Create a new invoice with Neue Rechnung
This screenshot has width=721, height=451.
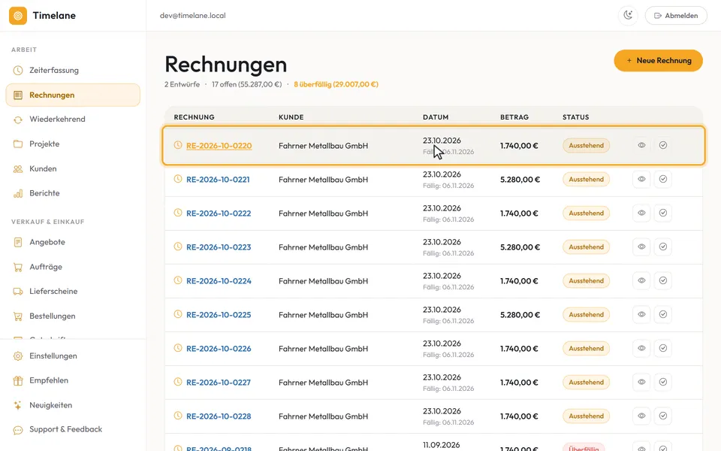tap(658, 61)
